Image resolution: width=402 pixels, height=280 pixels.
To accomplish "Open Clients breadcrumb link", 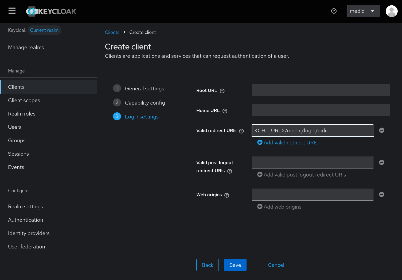I will coord(112,32).
